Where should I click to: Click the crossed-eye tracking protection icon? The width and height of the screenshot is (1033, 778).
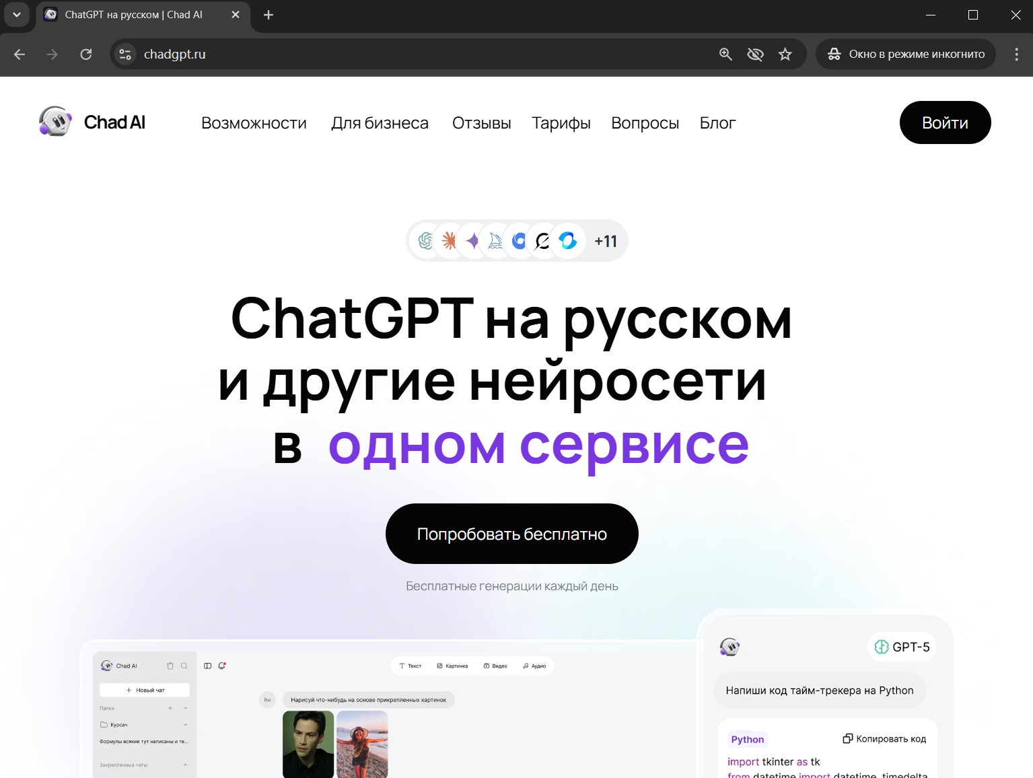pyautogui.click(x=755, y=55)
